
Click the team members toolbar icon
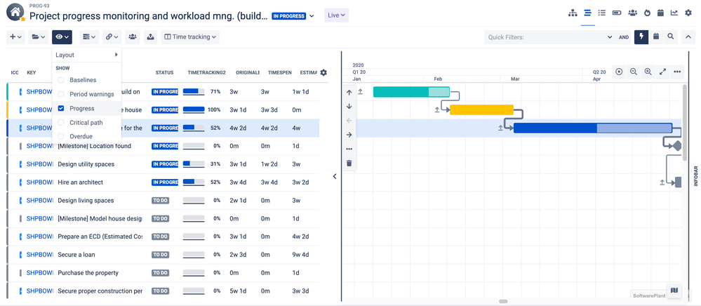[x=133, y=36]
